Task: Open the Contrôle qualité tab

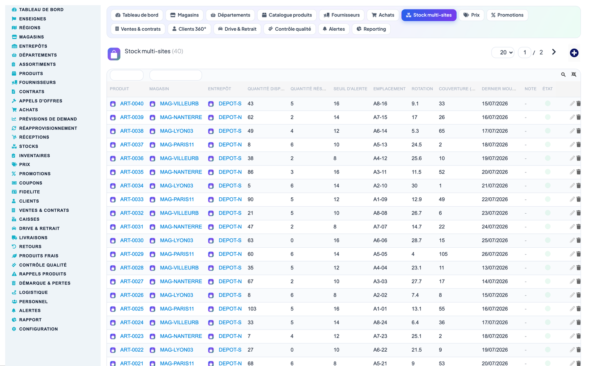Action: click(x=290, y=29)
